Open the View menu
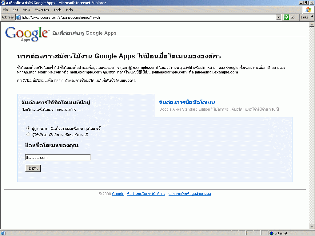315x236 pixels. [x=26, y=10]
